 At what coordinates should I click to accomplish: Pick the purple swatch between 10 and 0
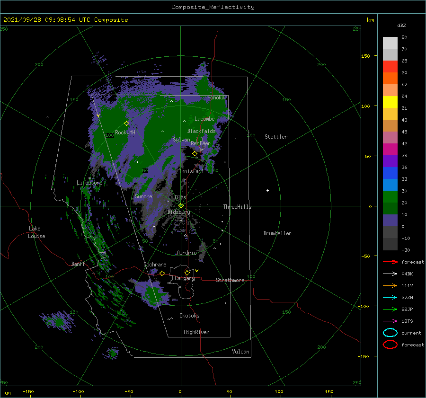(390, 220)
